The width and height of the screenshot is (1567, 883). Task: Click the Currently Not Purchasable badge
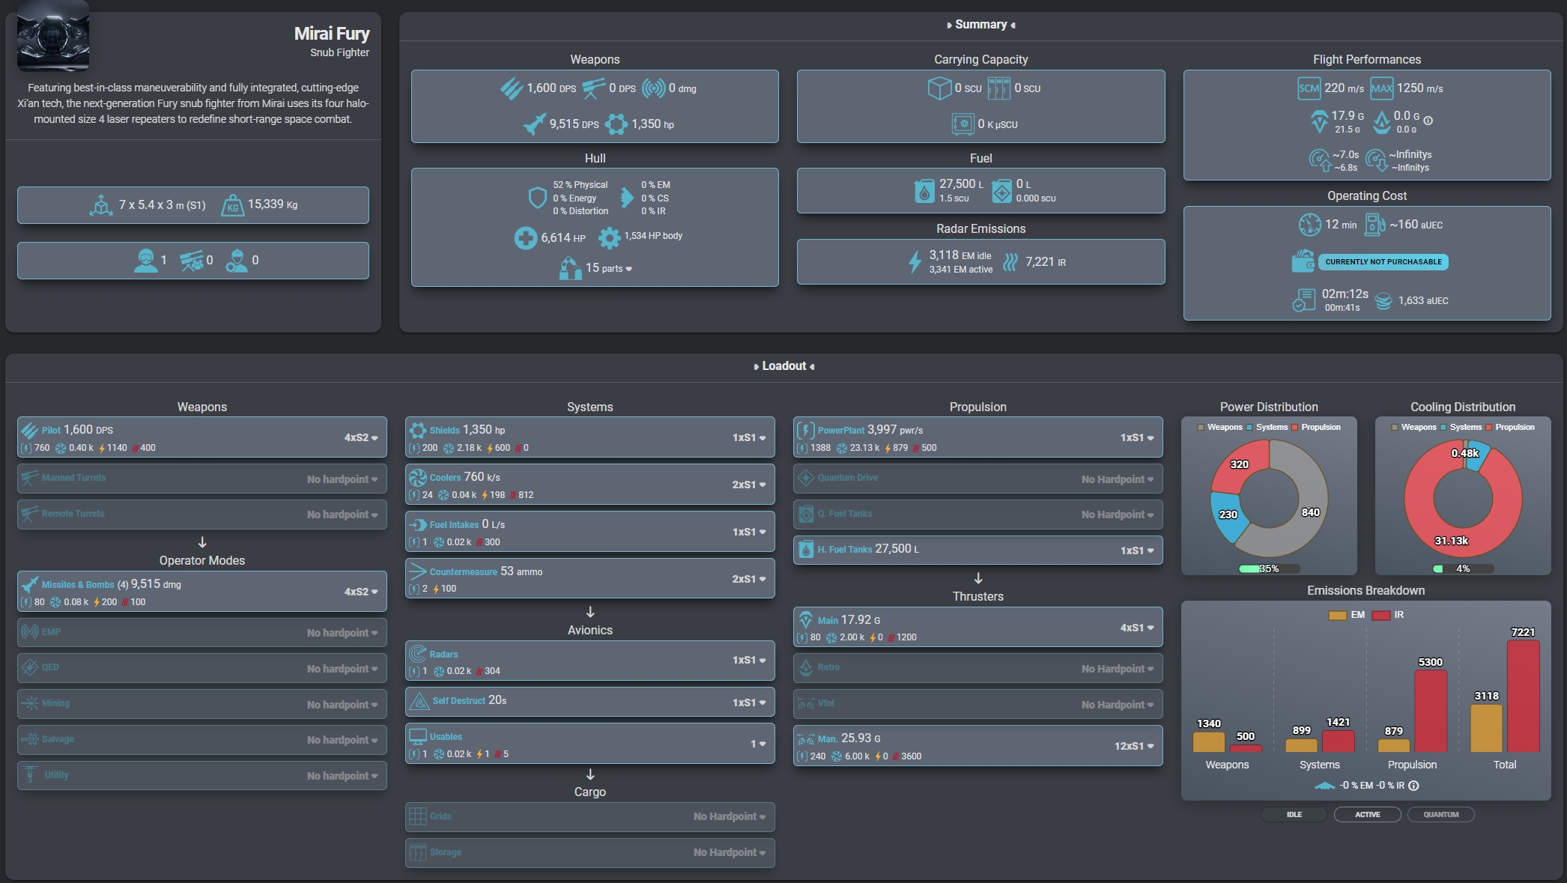[1383, 262]
